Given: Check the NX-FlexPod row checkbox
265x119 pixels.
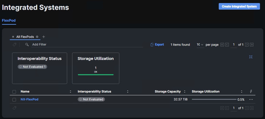Looking at the screenshot, I should pos(14,100).
